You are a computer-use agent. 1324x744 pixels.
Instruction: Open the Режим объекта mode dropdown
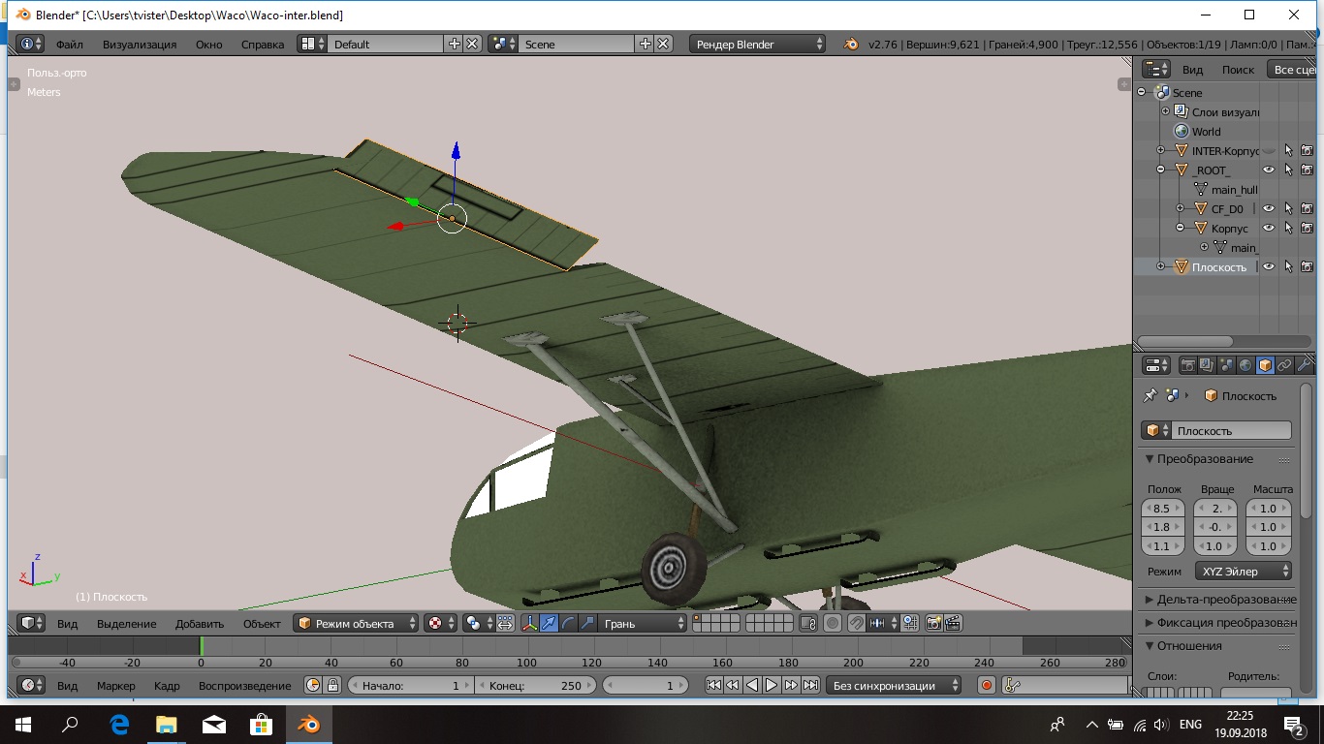coord(357,623)
